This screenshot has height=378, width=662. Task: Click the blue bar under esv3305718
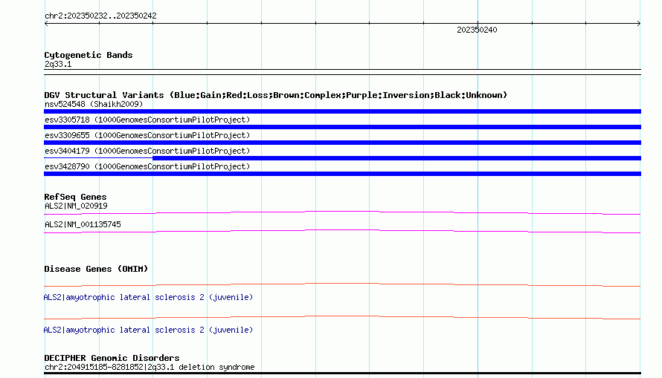click(342, 127)
